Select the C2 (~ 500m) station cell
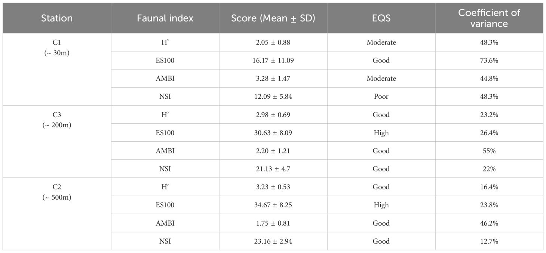 tap(56, 192)
